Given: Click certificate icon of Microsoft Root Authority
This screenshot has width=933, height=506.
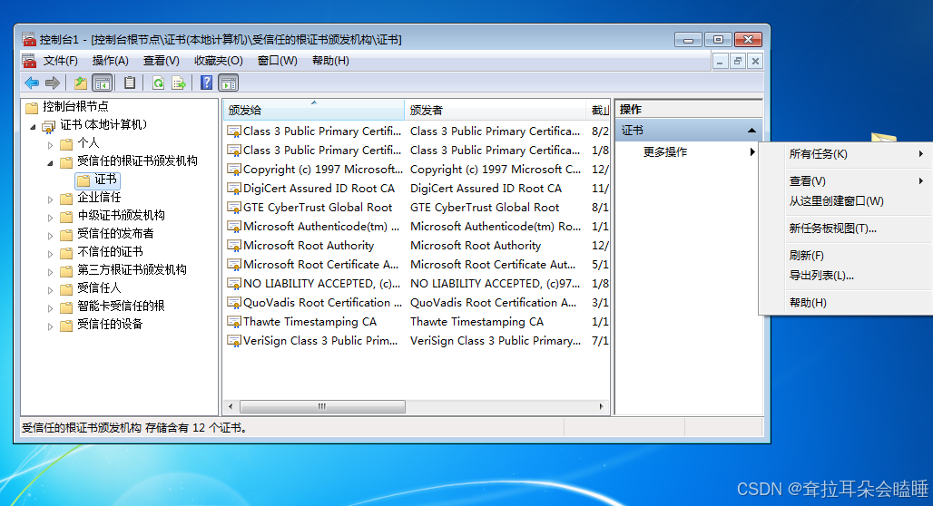Looking at the screenshot, I should pos(234,246).
